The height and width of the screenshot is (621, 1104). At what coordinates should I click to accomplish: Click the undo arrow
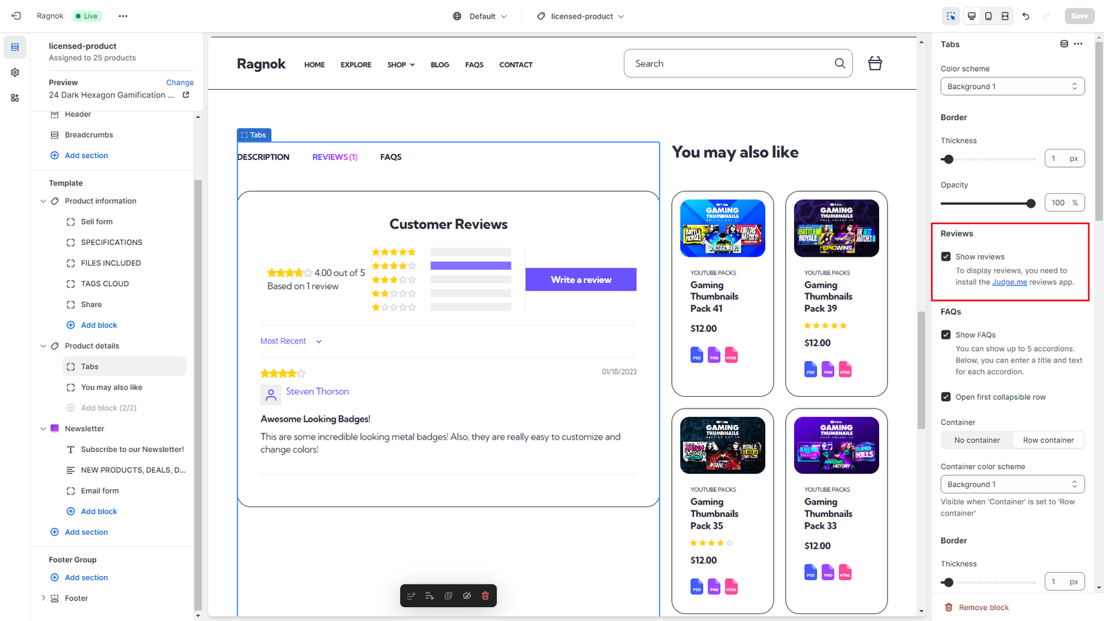click(x=1026, y=16)
